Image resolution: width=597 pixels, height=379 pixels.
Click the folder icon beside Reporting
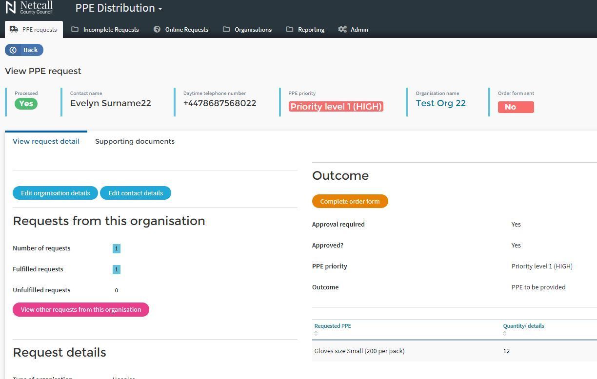[290, 29]
